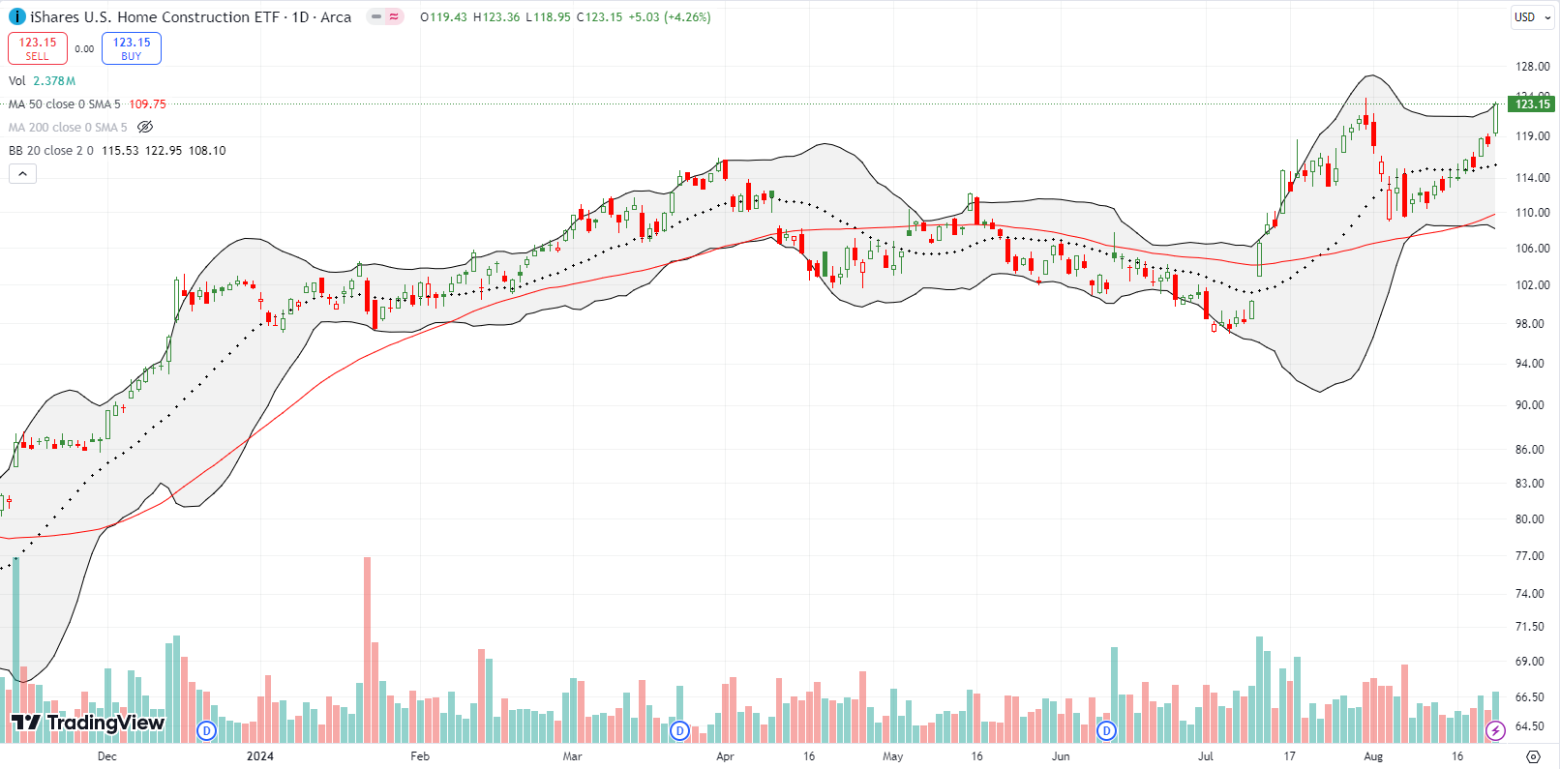This screenshot has height=769, width=1560.
Task: Select the MA 200 close 0 SMA 5 legend
Action: [68, 127]
